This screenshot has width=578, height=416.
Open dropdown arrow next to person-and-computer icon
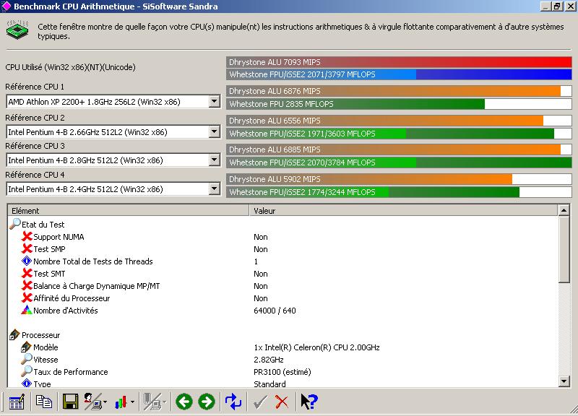[105, 402]
